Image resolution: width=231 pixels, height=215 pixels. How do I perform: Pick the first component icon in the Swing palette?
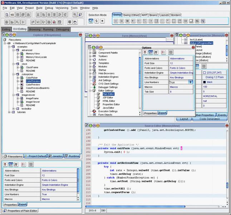tap(116, 21)
